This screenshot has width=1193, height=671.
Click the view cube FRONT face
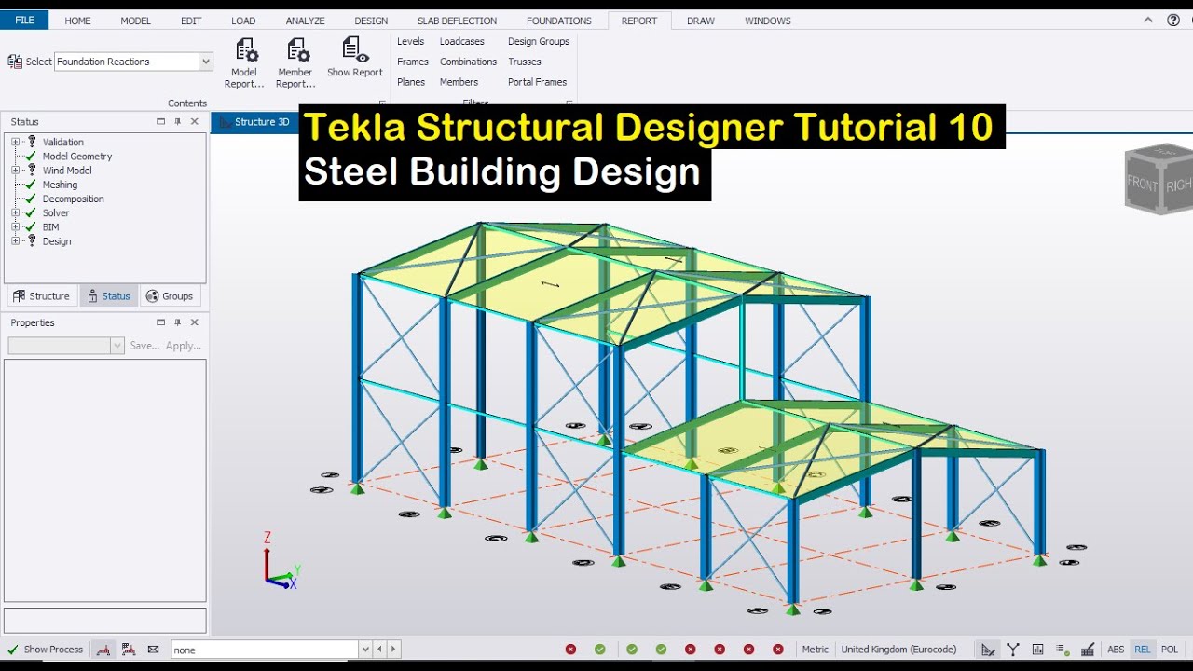[1142, 183]
